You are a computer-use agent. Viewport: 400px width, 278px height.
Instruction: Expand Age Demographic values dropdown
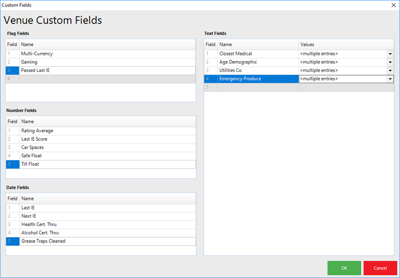tap(390, 62)
